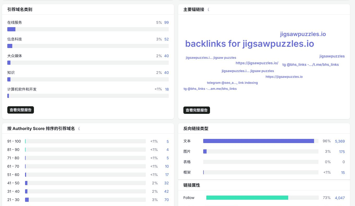The height and width of the screenshot is (206, 355).
Task: Open 10 domains count for score 61 - 70
Action: pyautogui.click(x=167, y=166)
